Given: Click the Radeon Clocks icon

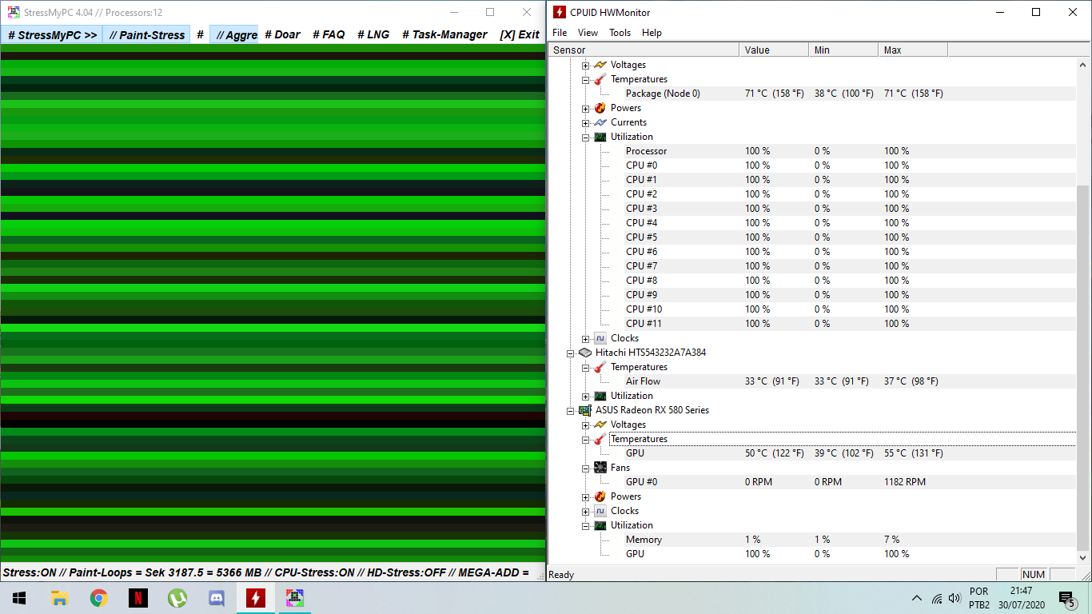Looking at the screenshot, I should pos(600,511).
